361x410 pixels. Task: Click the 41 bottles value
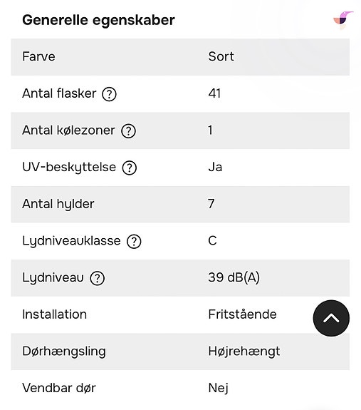[214, 93]
